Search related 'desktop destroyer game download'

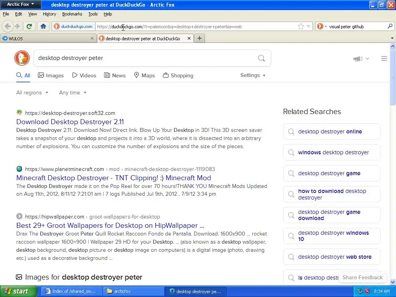[x=331, y=215]
